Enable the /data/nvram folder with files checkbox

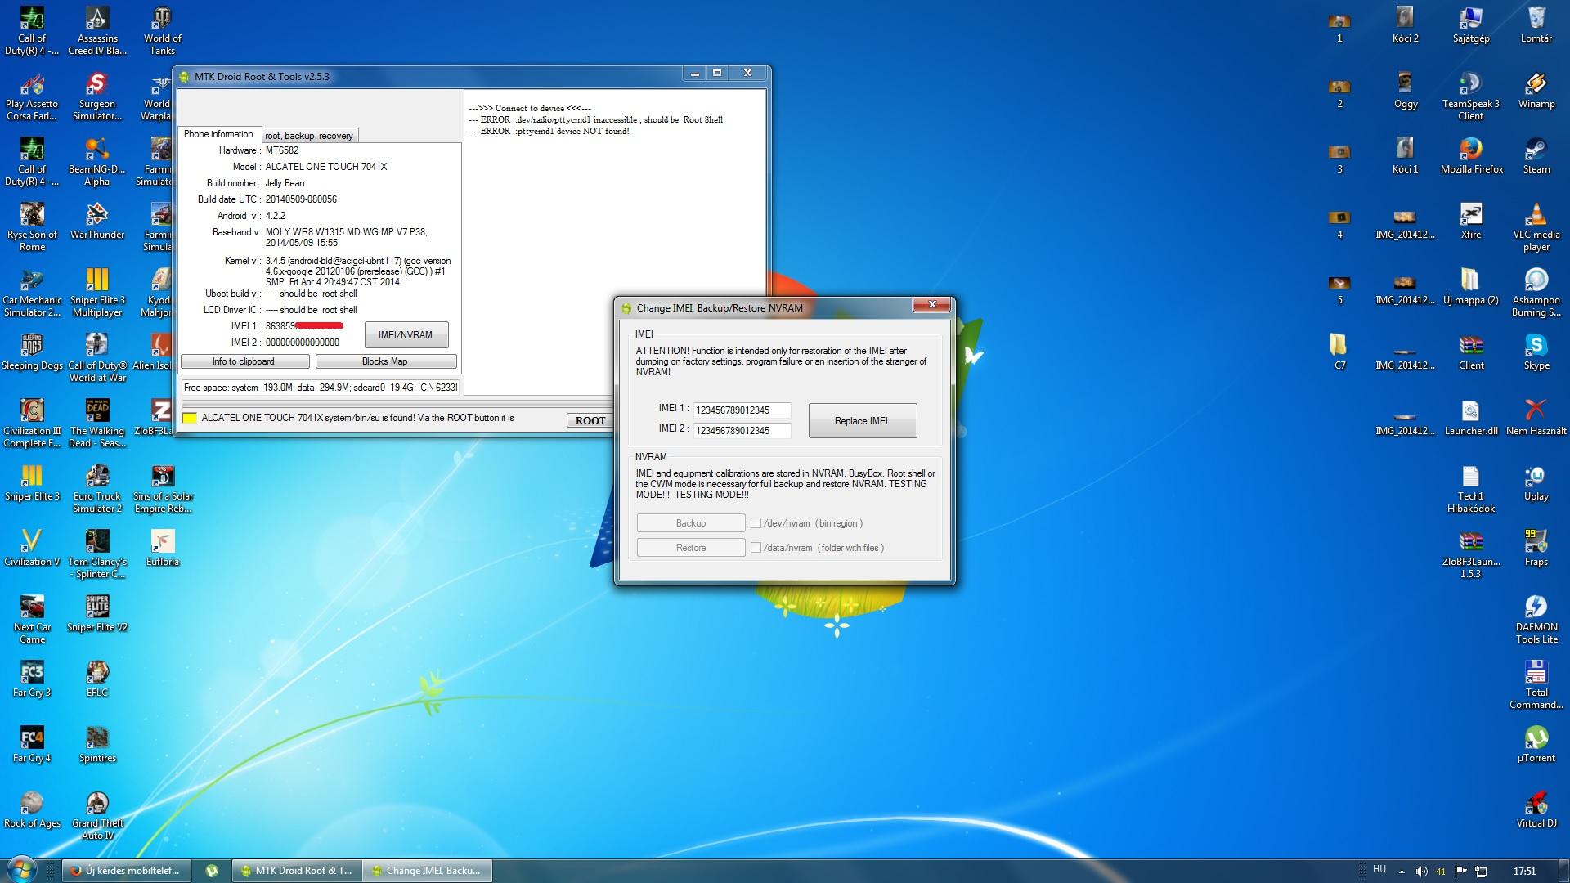pos(756,548)
